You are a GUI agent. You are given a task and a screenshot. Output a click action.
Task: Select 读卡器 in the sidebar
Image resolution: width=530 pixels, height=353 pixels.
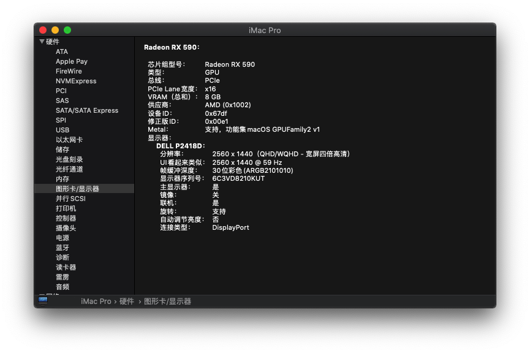point(66,267)
